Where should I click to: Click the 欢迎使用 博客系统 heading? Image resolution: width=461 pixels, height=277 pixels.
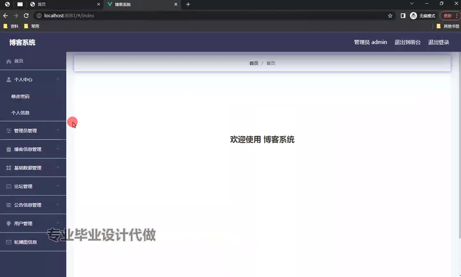(x=262, y=139)
